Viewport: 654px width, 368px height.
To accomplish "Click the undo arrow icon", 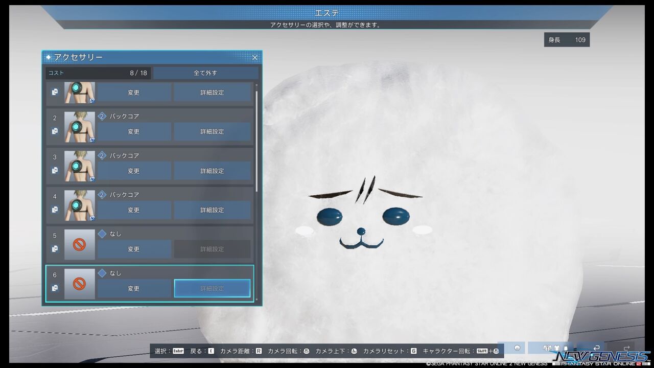I will click(596, 348).
